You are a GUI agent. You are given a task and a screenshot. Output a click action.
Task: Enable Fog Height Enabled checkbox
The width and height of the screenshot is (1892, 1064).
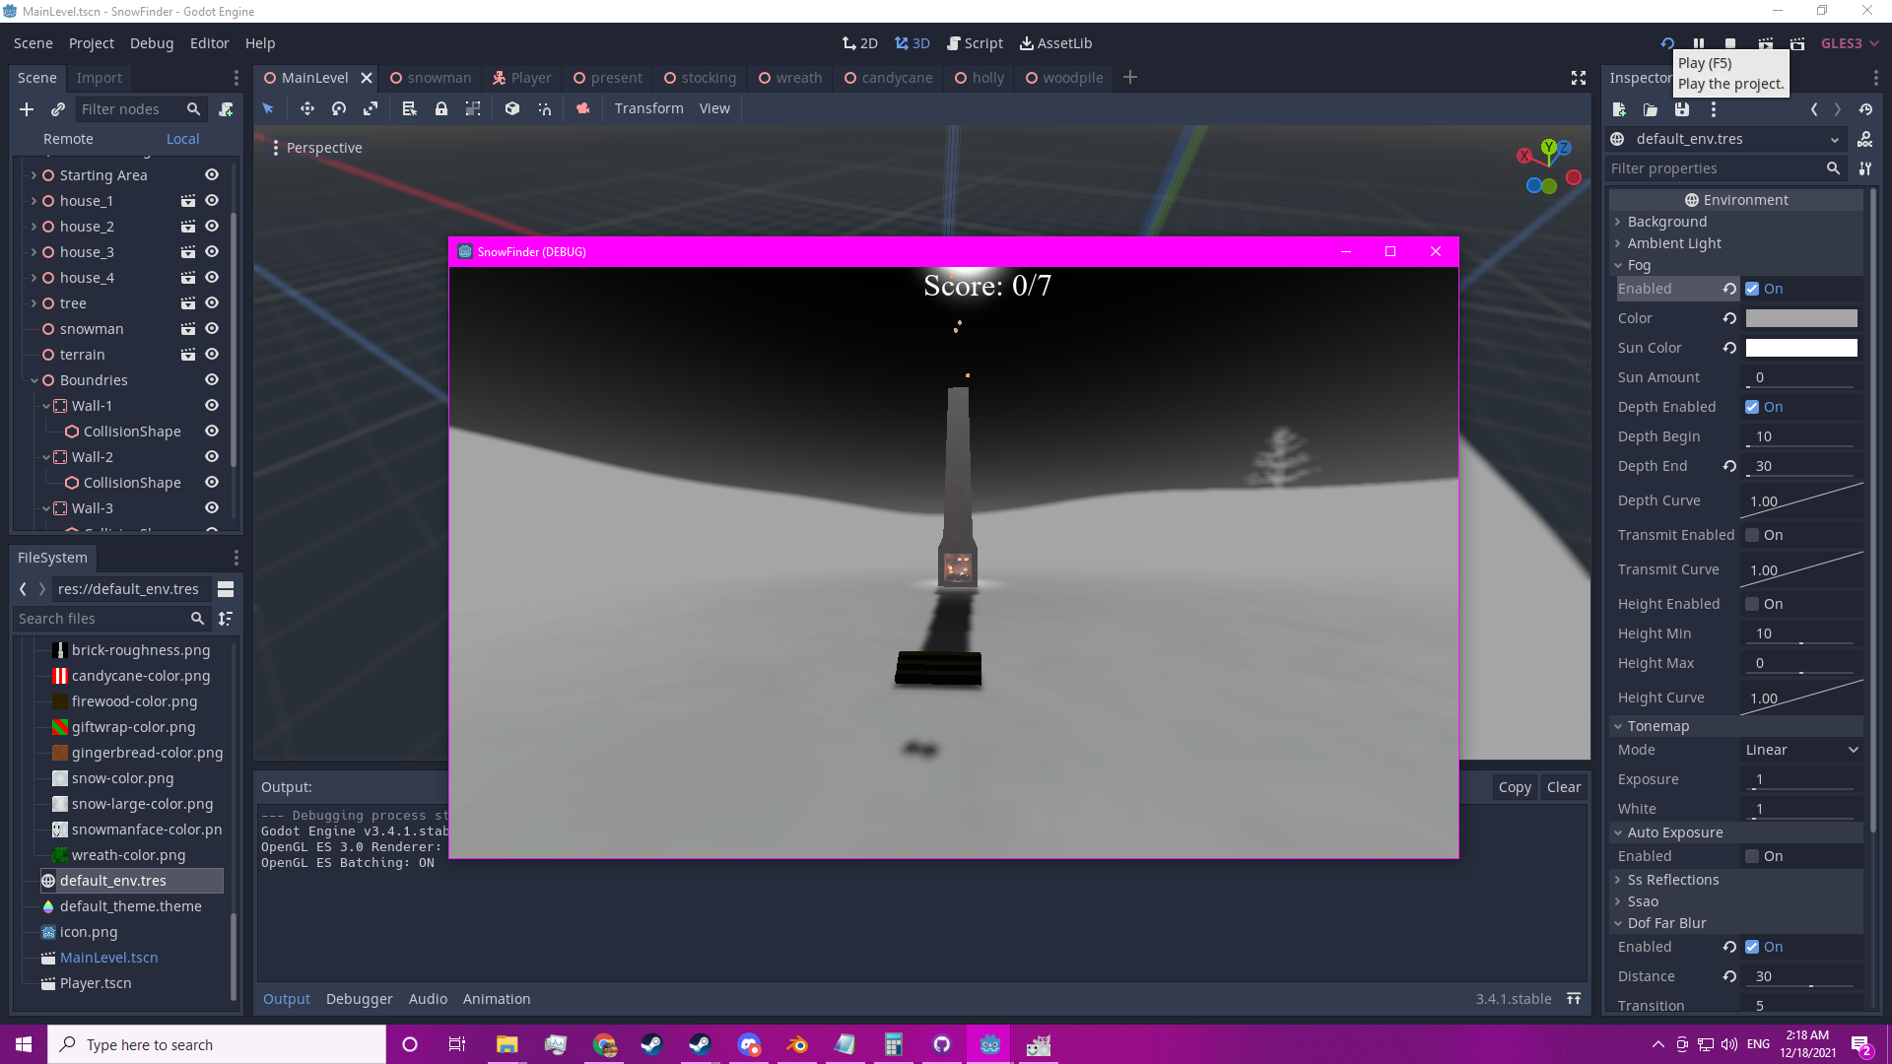pos(1752,604)
